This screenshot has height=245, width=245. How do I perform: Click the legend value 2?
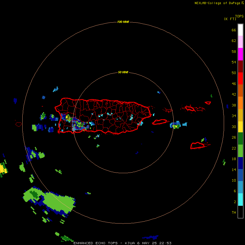click(235, 202)
